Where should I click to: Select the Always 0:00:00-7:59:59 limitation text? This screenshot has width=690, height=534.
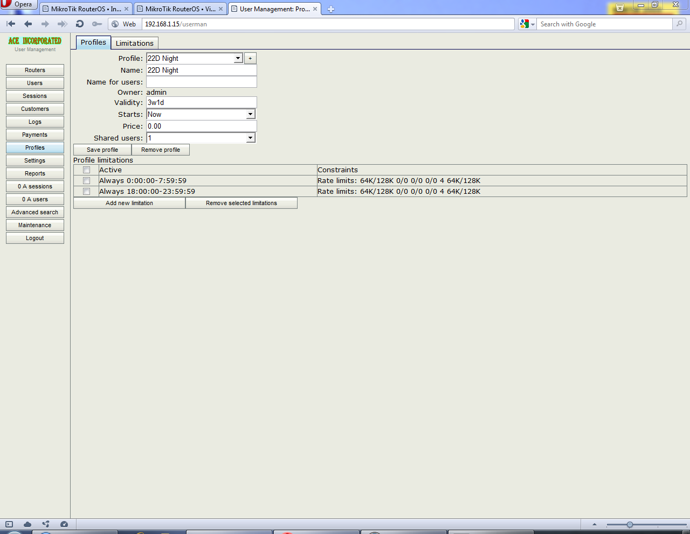click(x=143, y=181)
